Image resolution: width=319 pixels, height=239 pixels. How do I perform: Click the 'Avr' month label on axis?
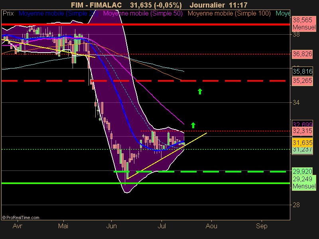pos(17,226)
